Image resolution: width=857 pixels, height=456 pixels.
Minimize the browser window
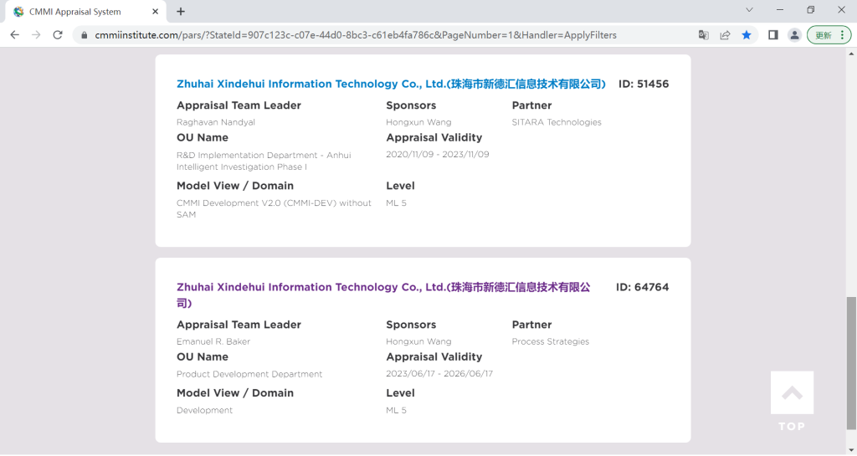coord(780,10)
